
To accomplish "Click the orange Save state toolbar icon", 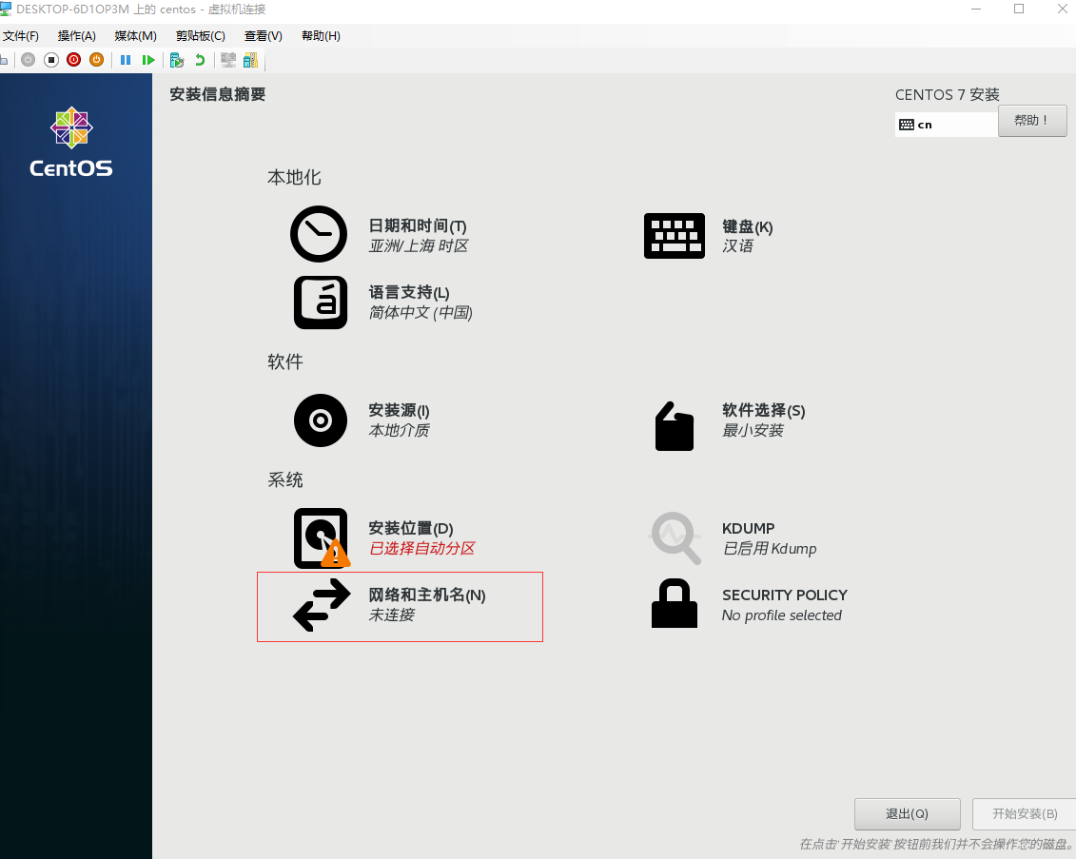I will [x=96, y=60].
